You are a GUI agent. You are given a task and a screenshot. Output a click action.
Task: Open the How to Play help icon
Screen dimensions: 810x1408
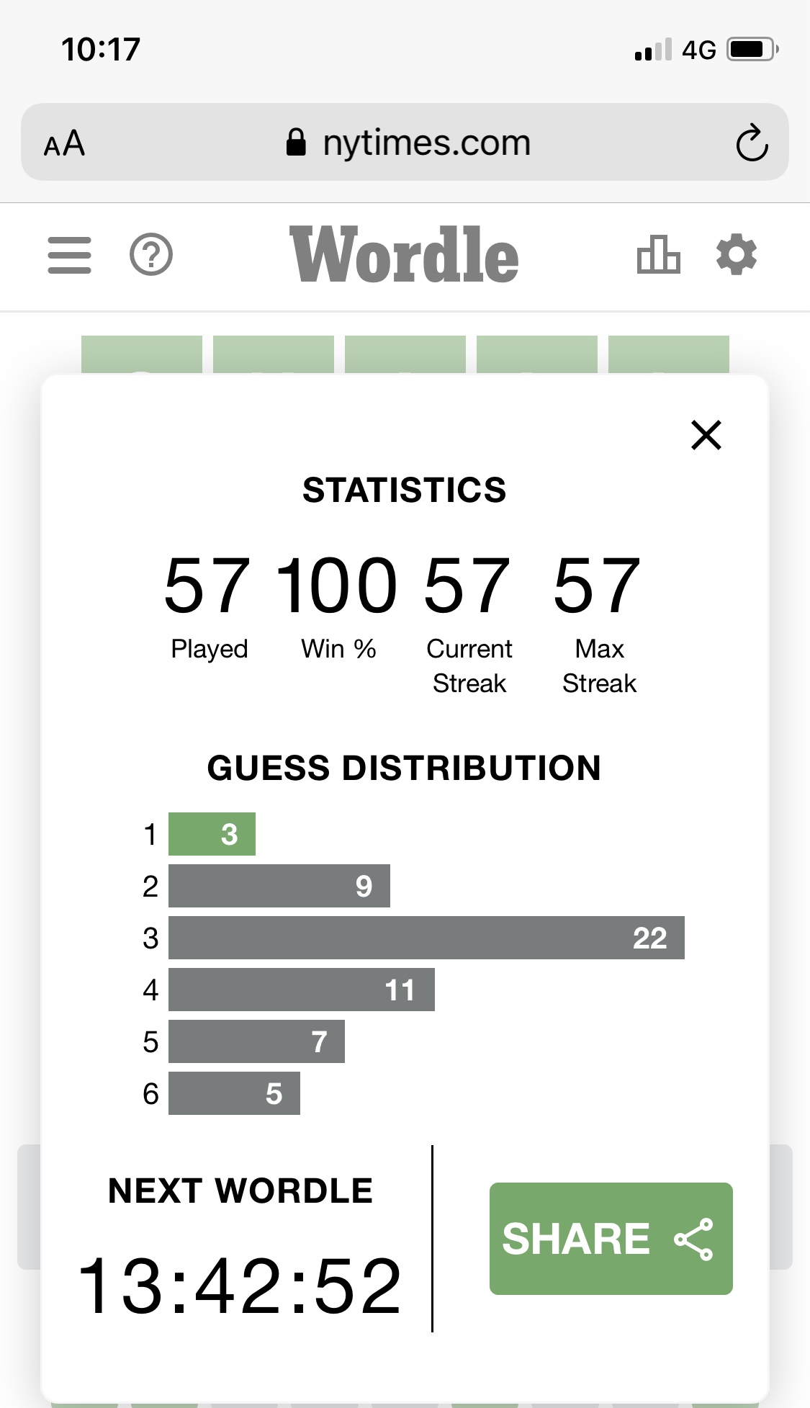[151, 255]
